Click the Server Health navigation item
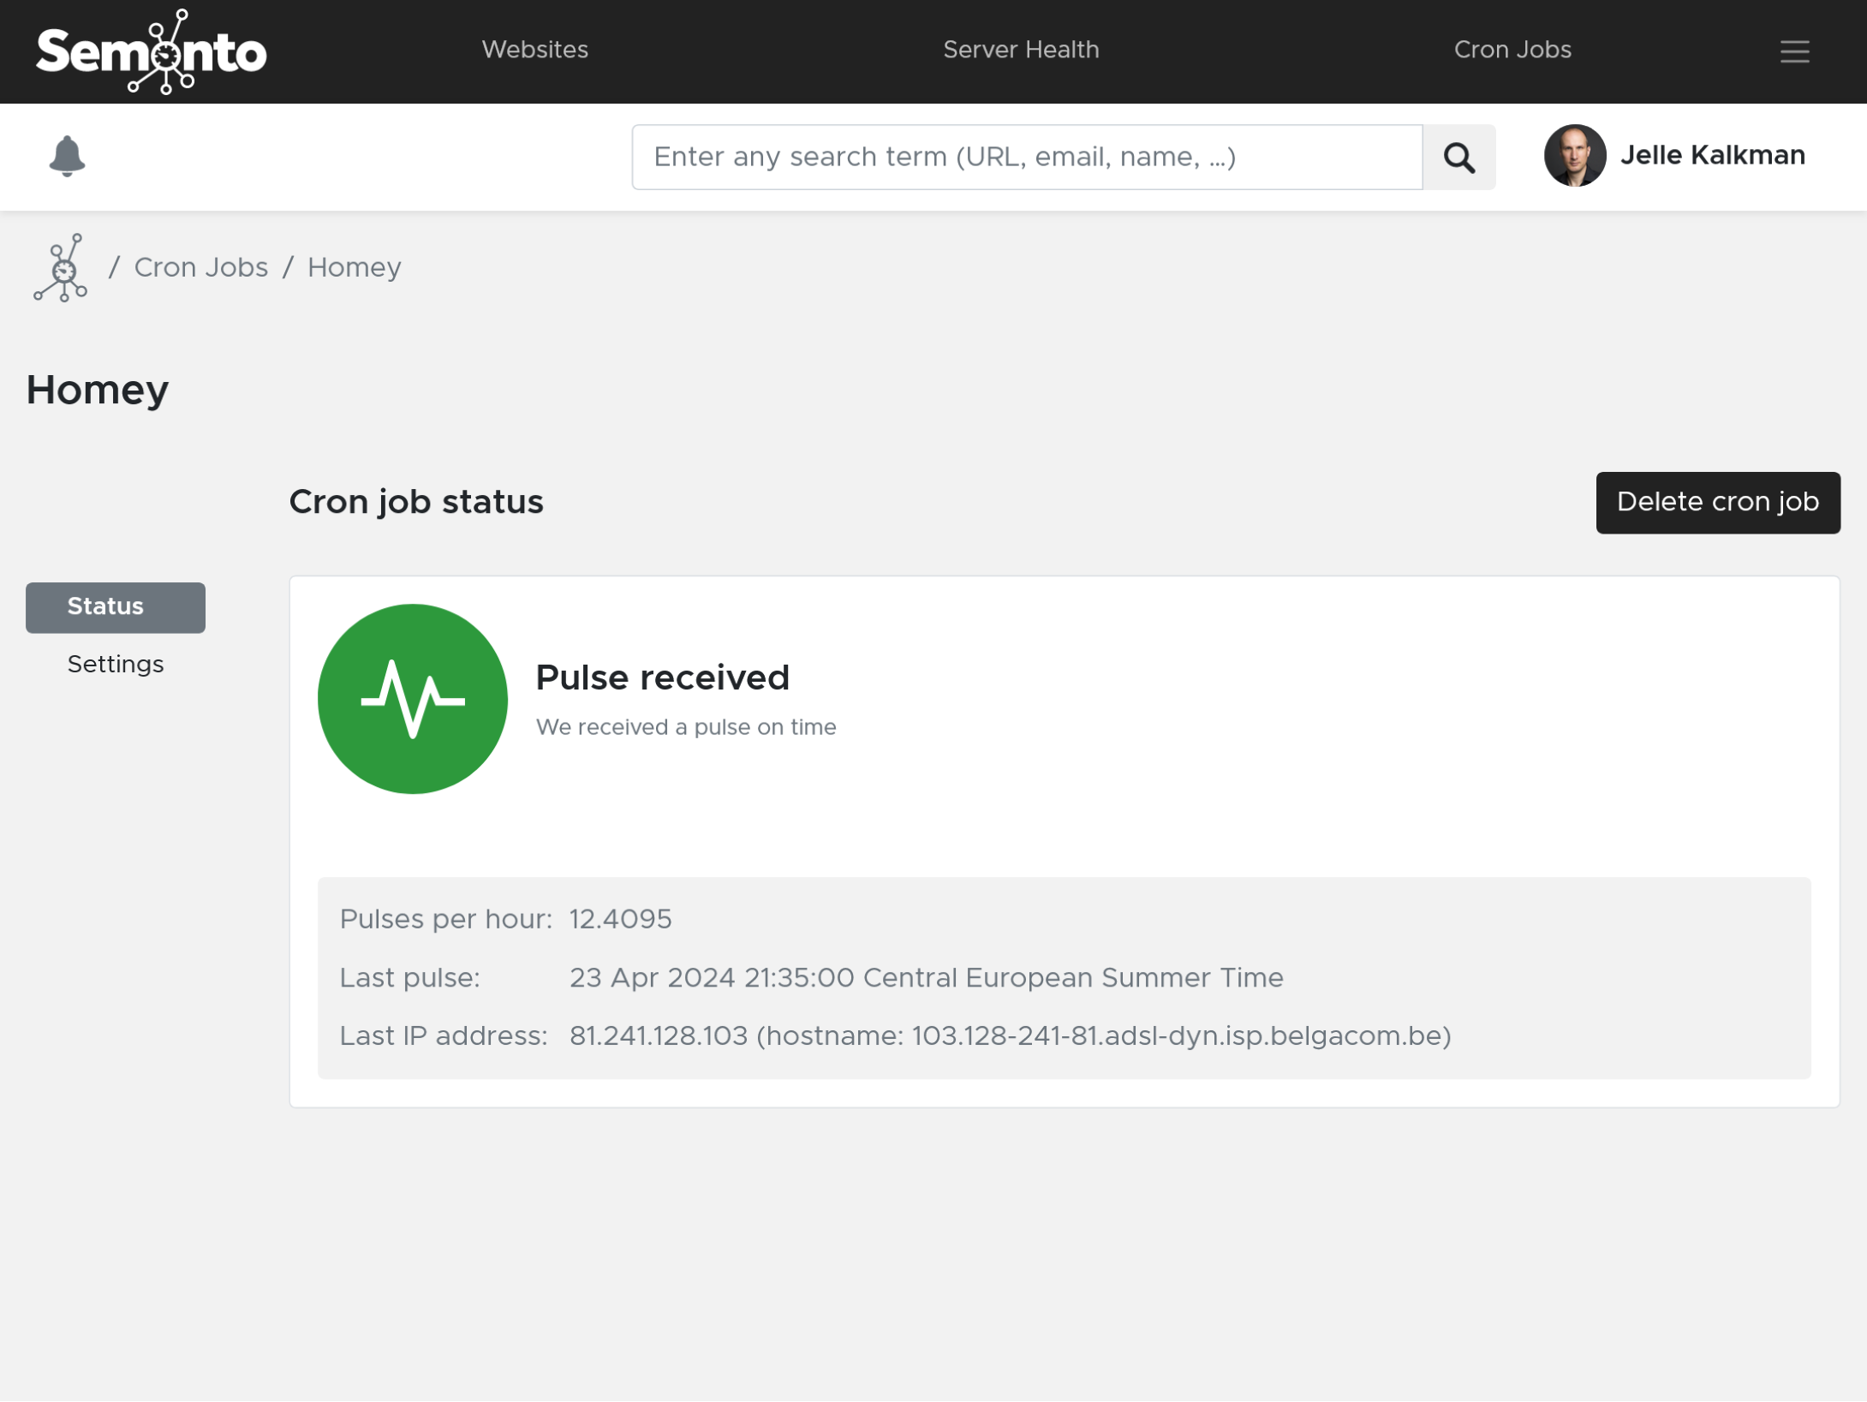1867x1402 pixels. (x=1020, y=50)
